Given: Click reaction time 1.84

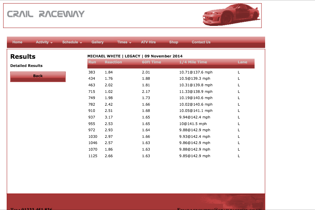Looking at the screenshot, I should [109, 72].
